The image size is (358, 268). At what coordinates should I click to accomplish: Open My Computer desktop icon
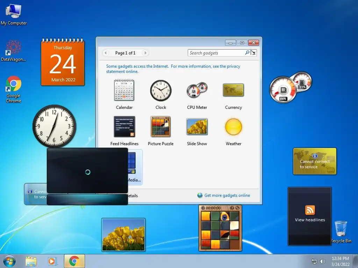point(14,14)
